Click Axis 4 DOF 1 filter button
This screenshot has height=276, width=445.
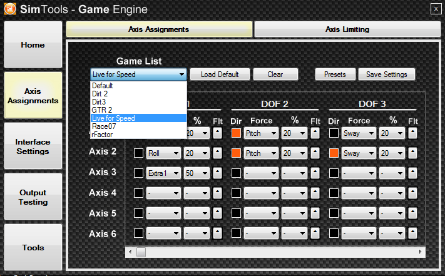[x=217, y=193]
